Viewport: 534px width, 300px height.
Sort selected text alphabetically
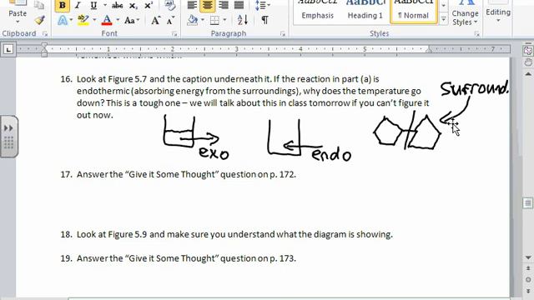pos(243,20)
